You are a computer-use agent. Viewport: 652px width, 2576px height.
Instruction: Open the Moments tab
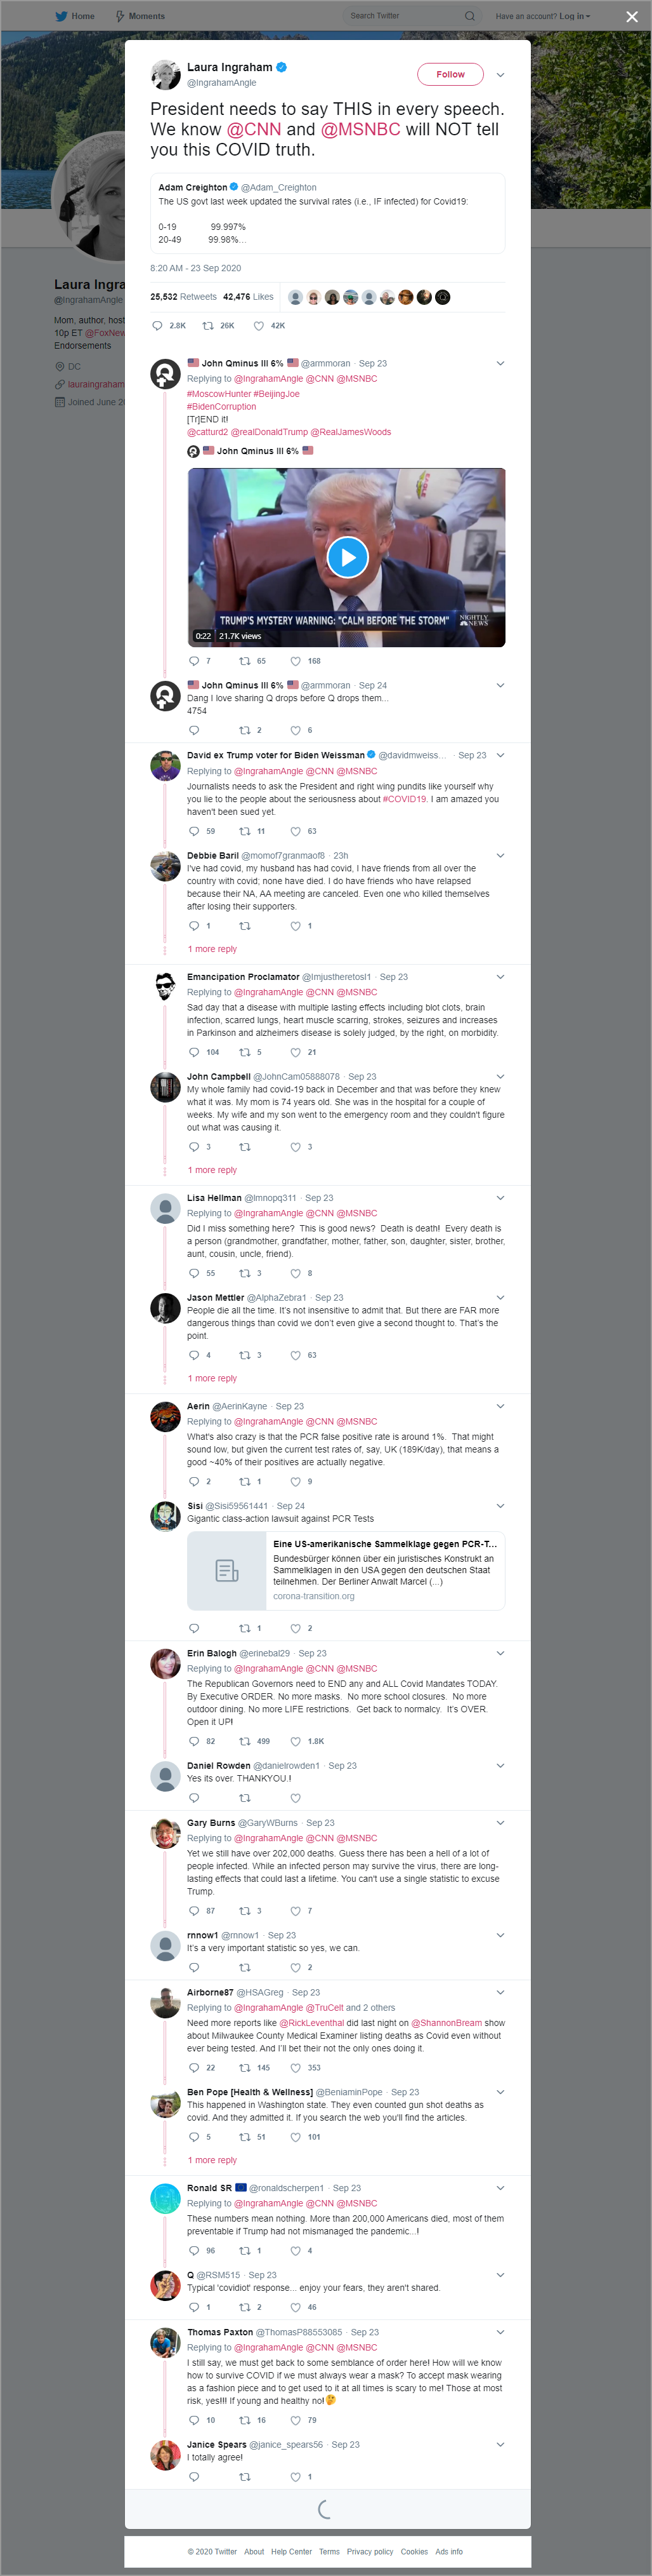pos(140,16)
